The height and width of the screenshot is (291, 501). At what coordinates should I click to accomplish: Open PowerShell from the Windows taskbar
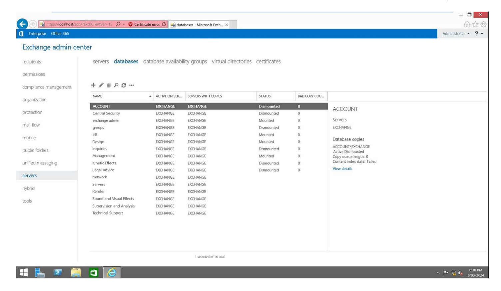58,272
